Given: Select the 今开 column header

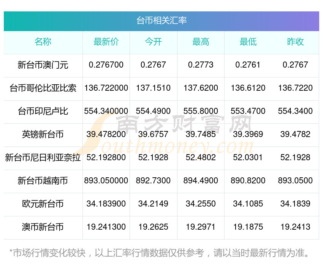Looking at the screenshot, I should click(x=154, y=42).
